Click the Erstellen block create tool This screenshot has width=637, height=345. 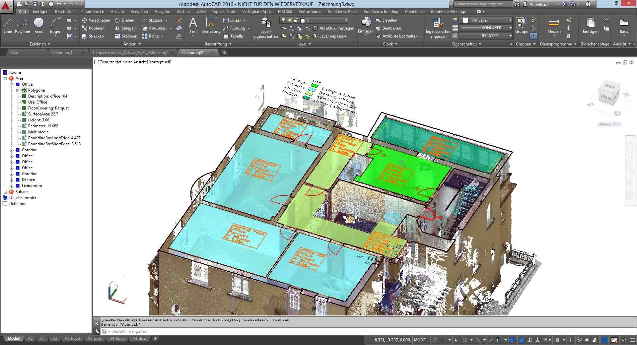(386, 20)
